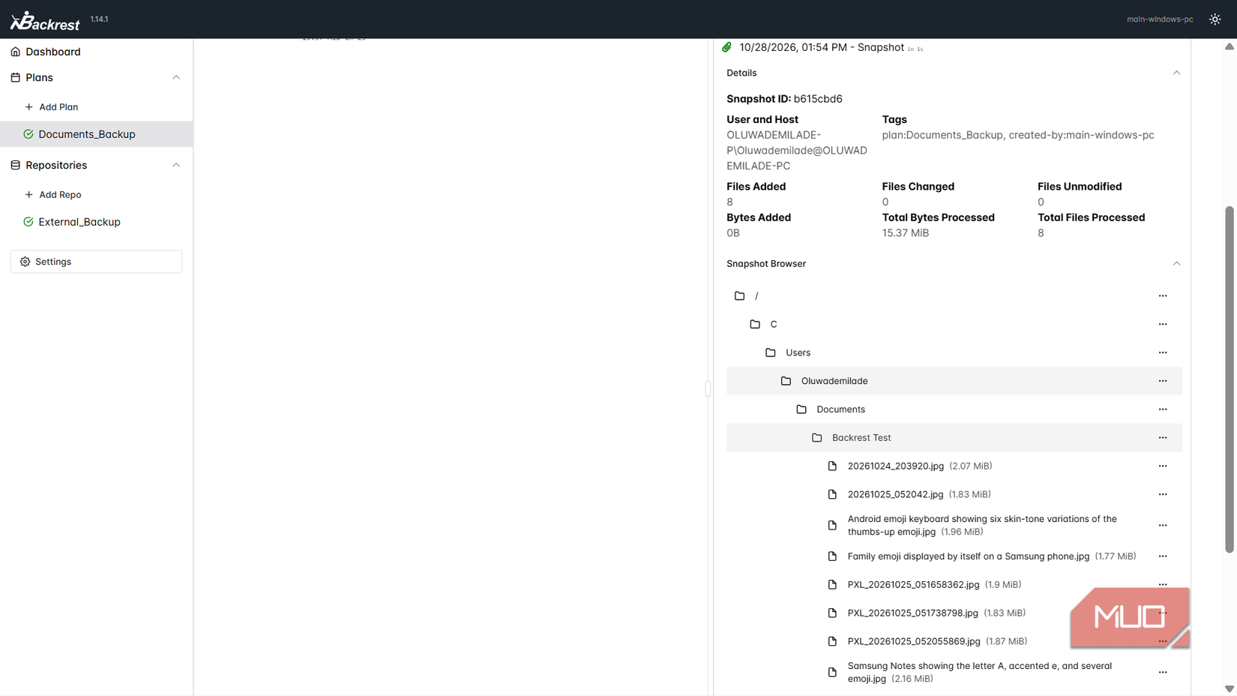Screen dimensions: 1237x696
Task: Open more options for Android emoji keyboard file
Action: (1163, 525)
